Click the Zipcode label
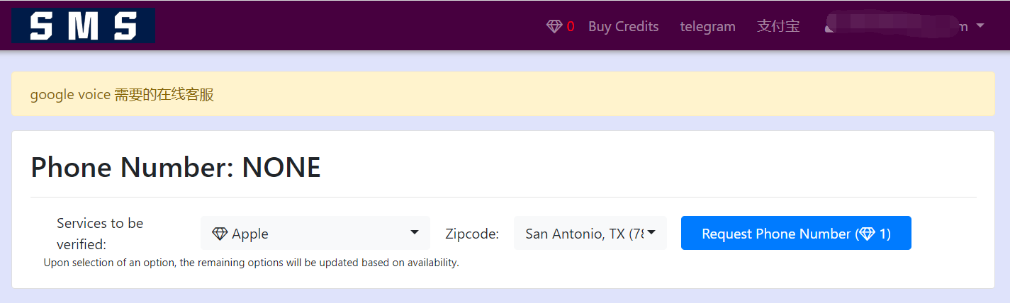This screenshot has height=303, width=1010. pos(472,234)
